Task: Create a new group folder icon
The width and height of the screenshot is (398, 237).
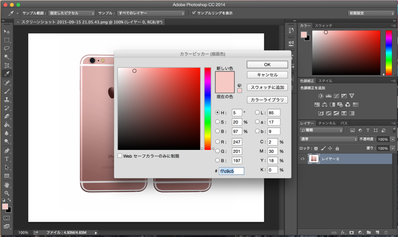Action: point(368,232)
